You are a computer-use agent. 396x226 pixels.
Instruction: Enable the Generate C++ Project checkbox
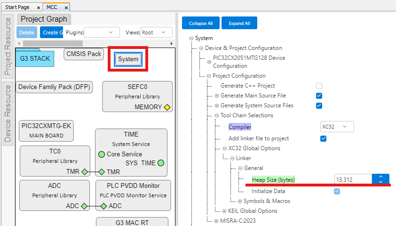319,86
